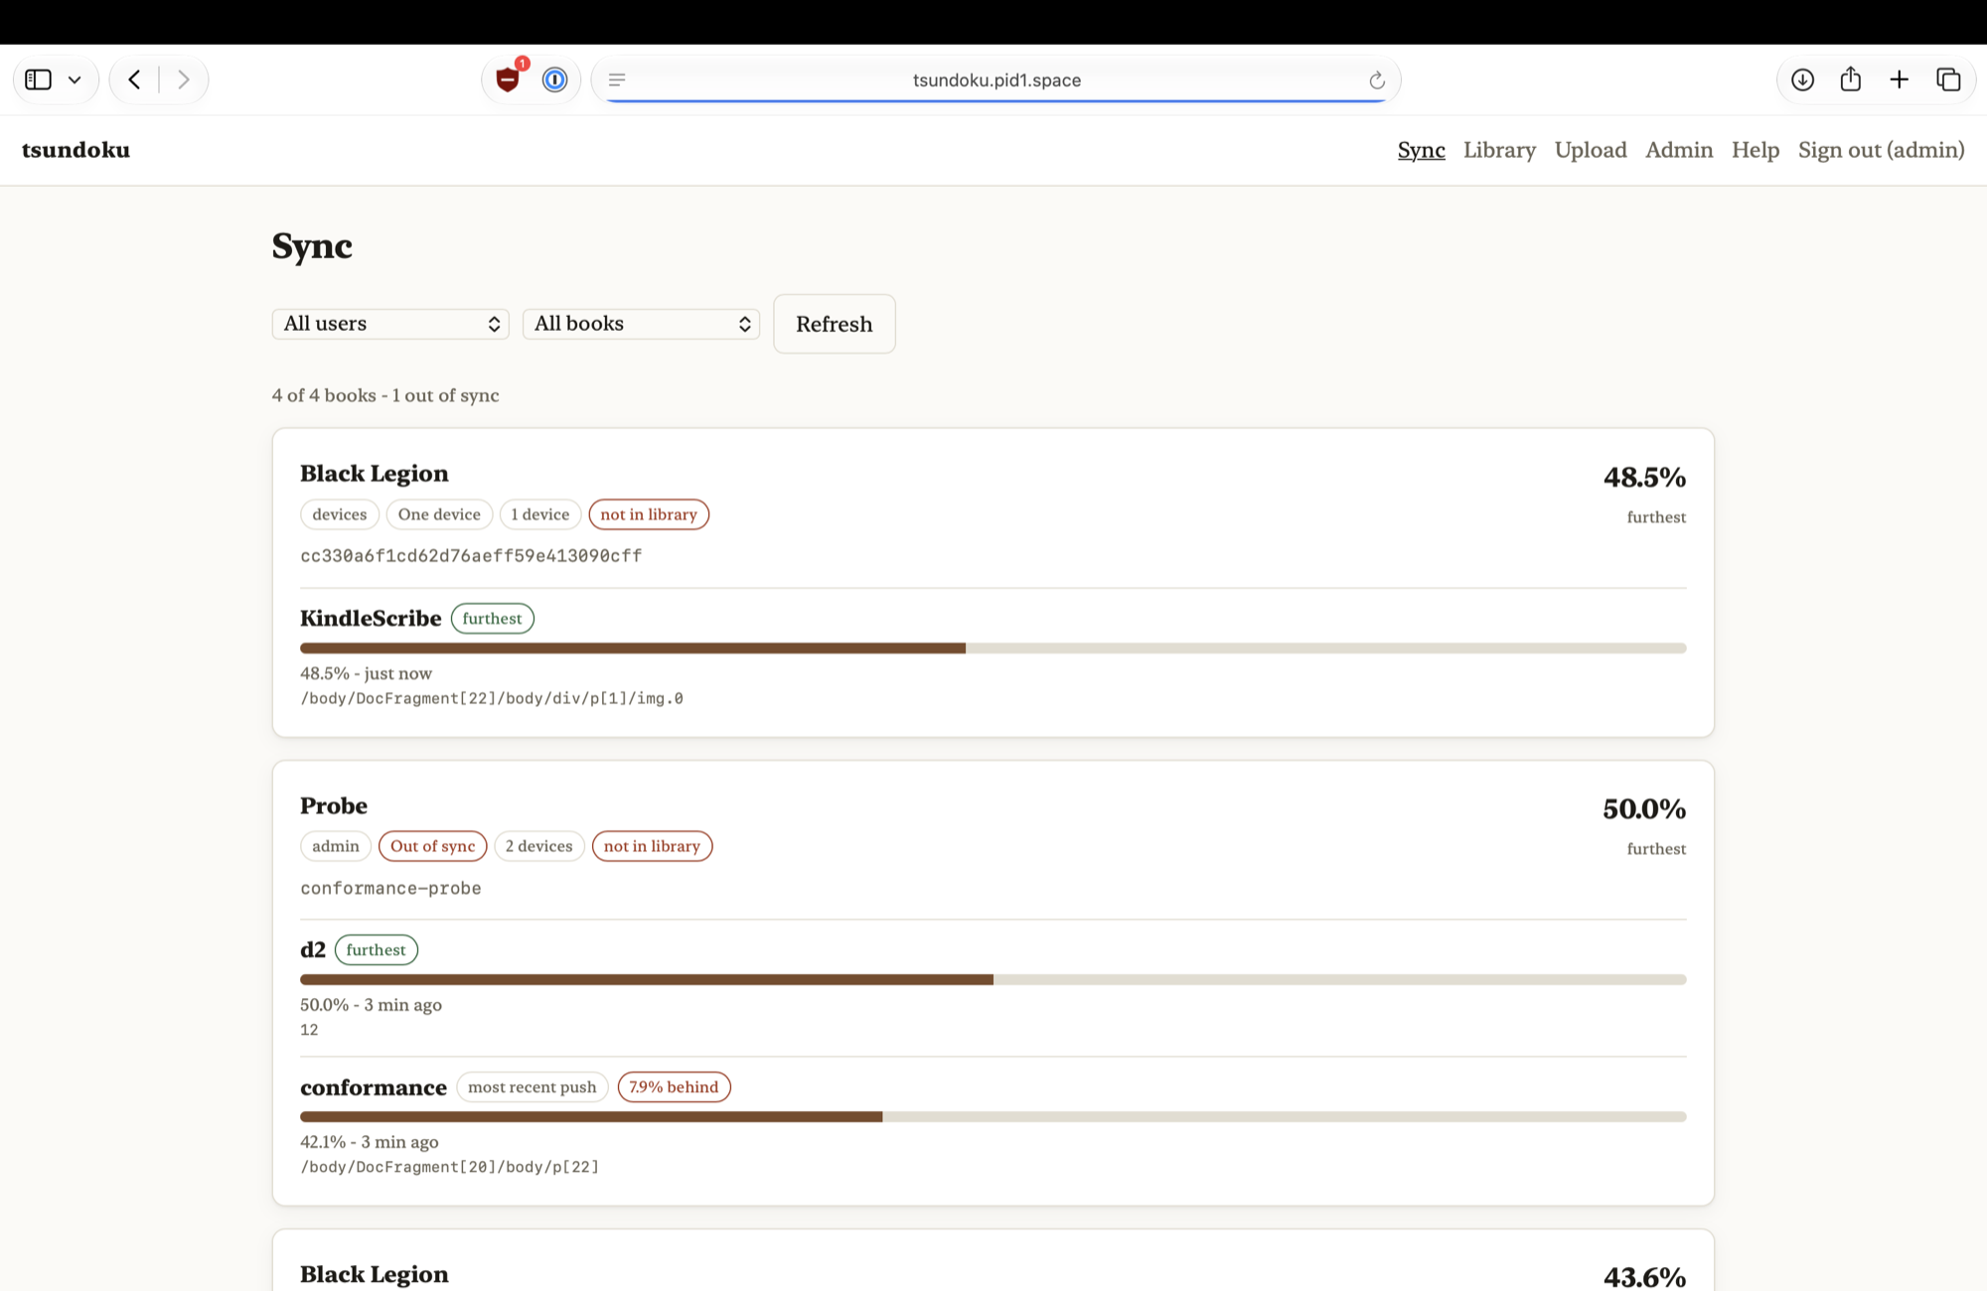This screenshot has width=1987, height=1291.
Task: Click the One device badge
Action: [x=439, y=514]
